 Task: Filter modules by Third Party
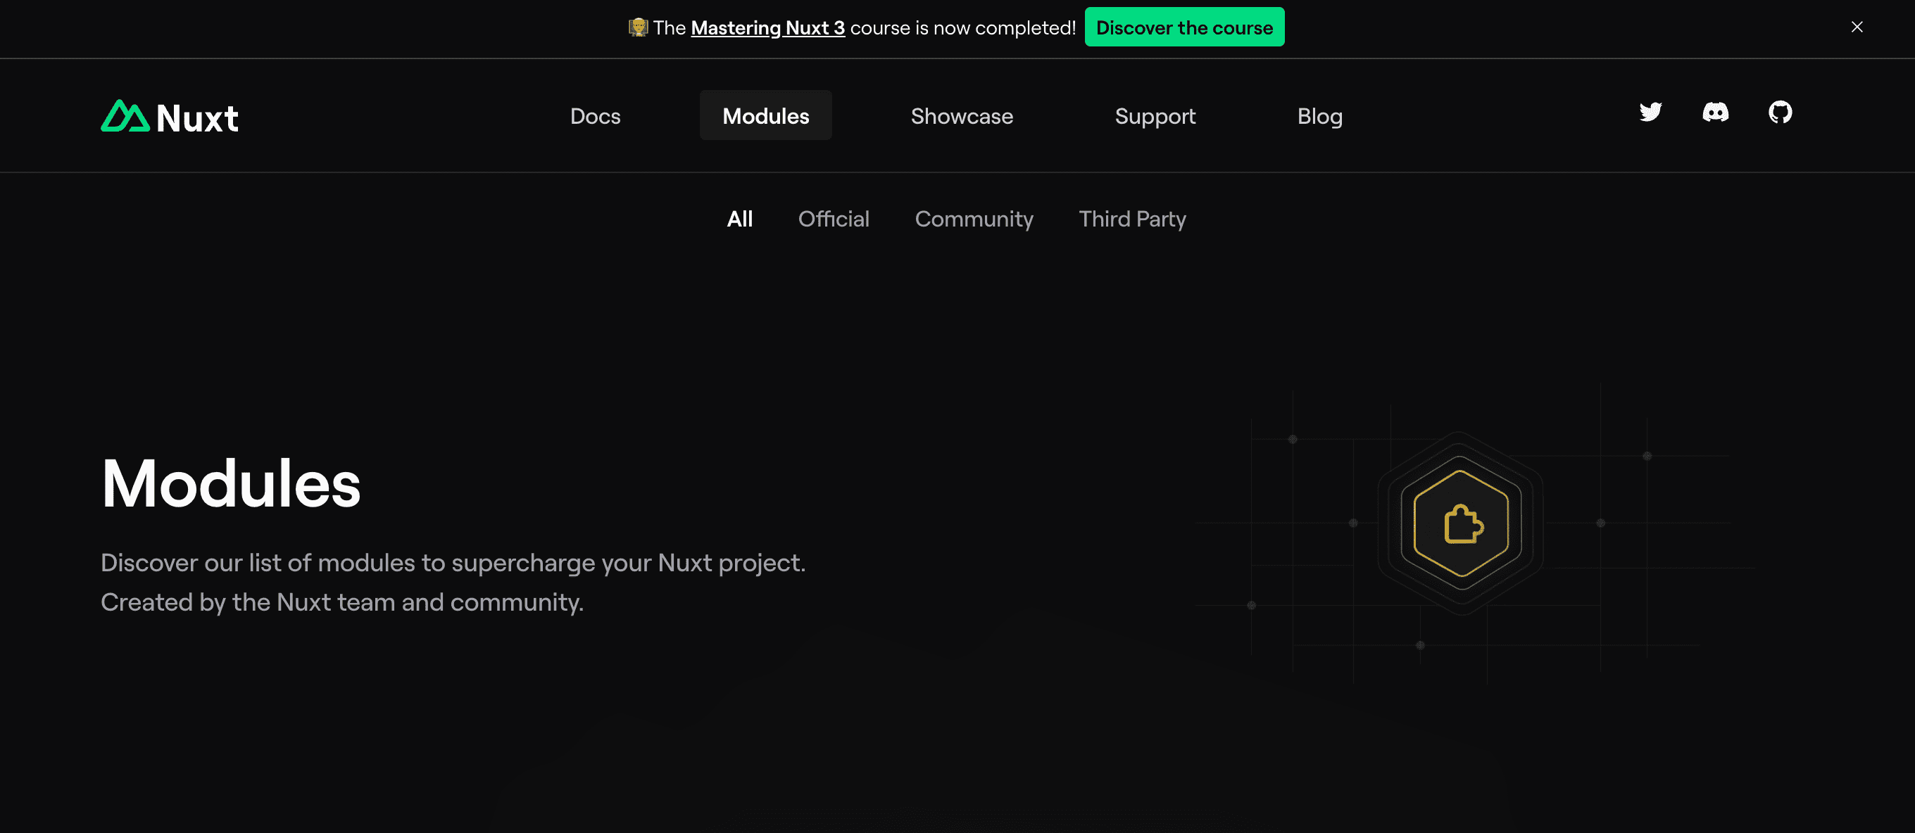(x=1132, y=219)
